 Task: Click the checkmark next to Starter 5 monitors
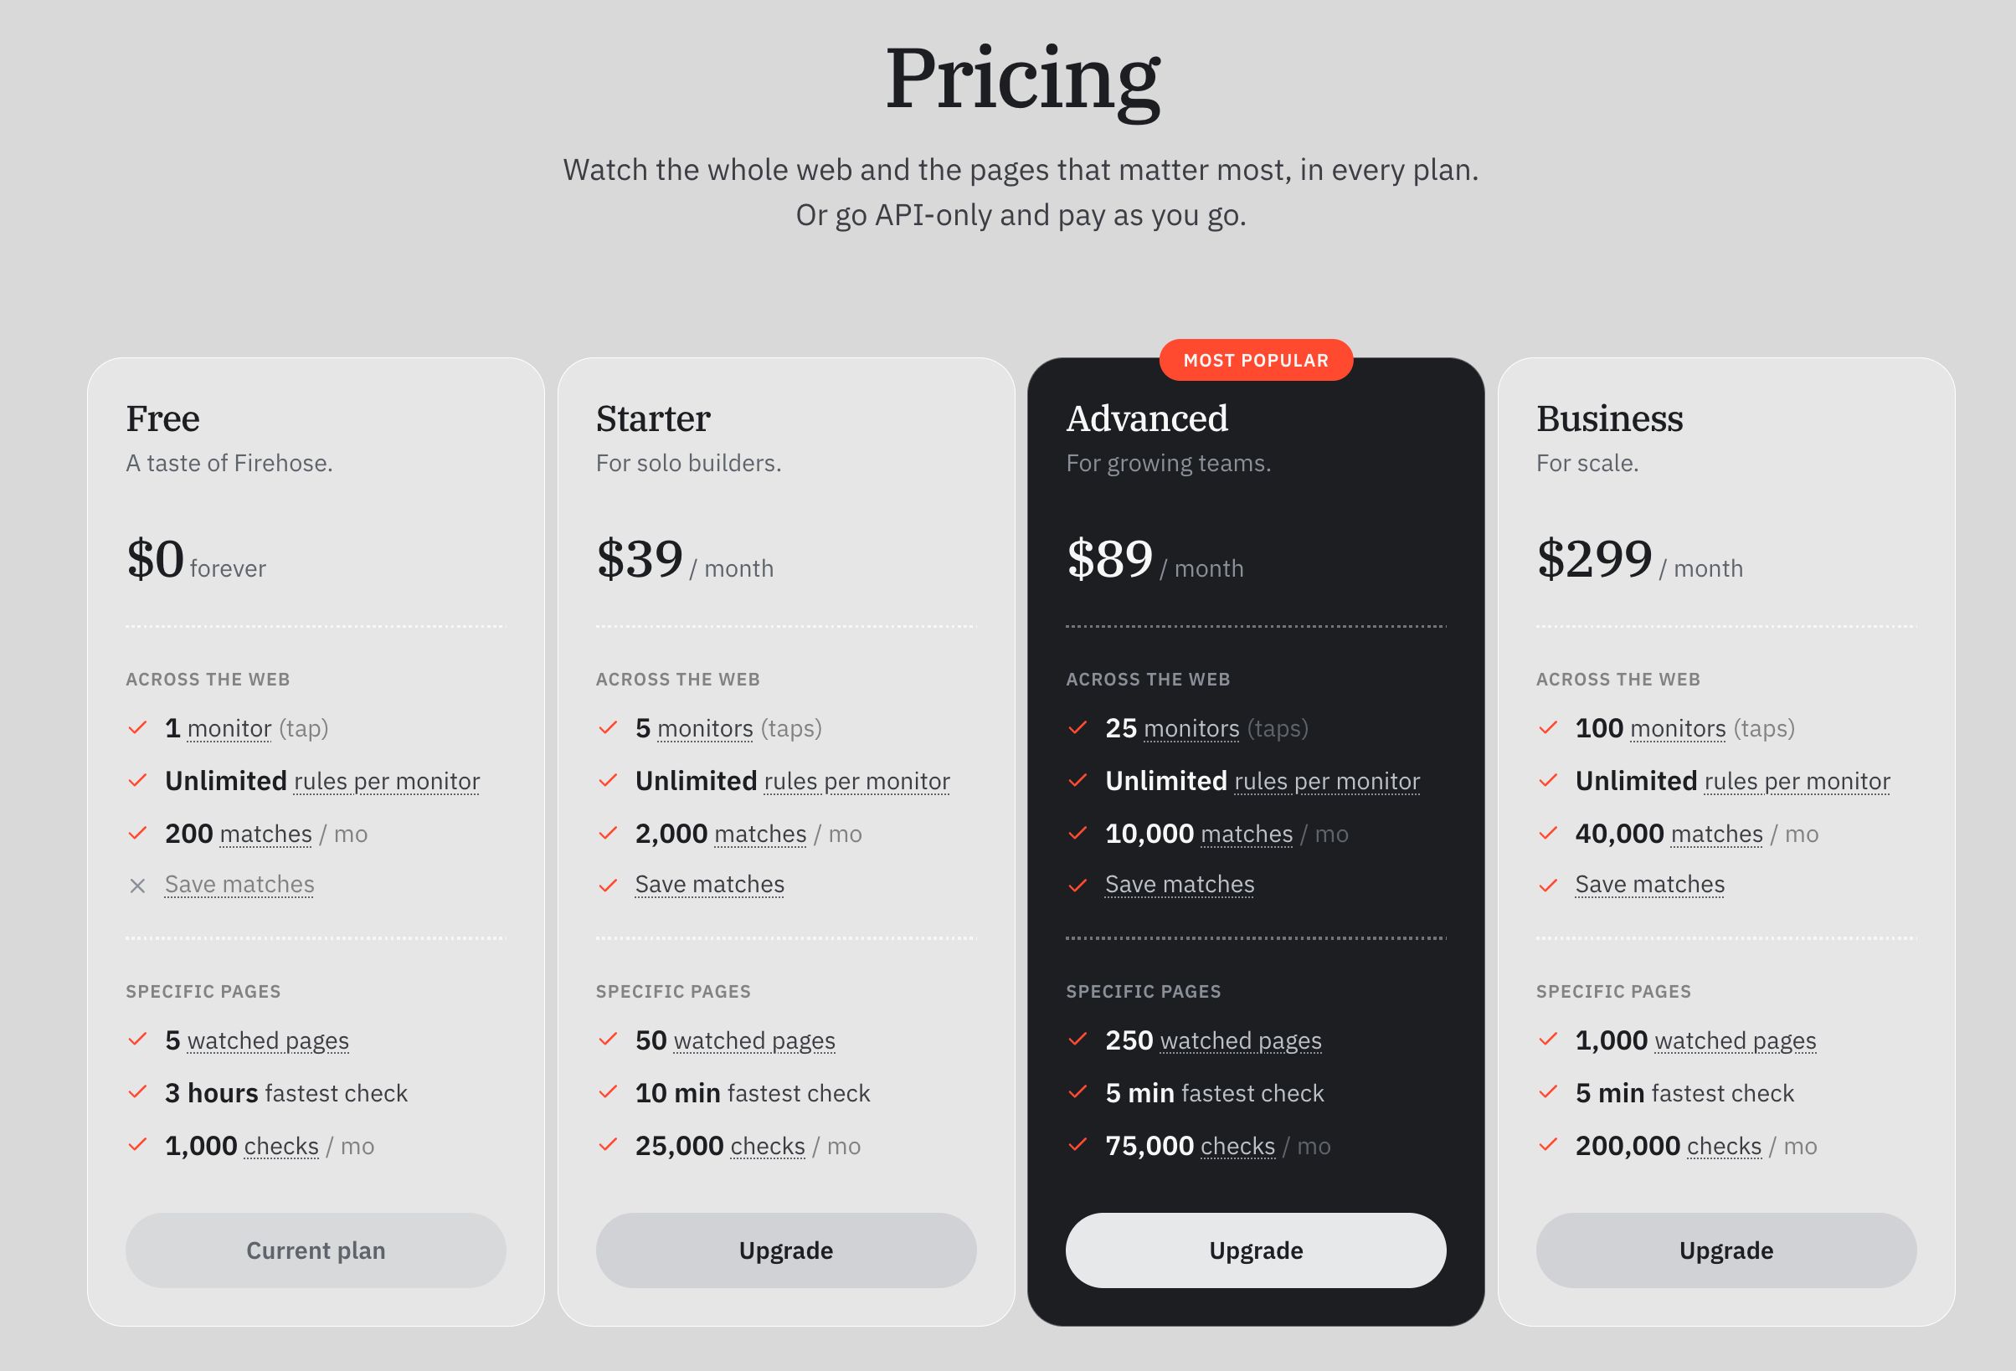click(608, 727)
